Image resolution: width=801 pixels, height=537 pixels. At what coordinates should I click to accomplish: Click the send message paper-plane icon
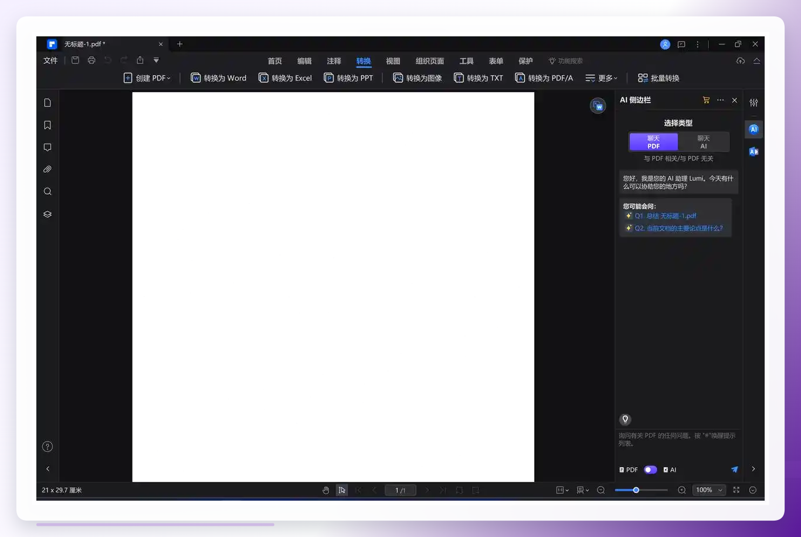[x=734, y=470]
